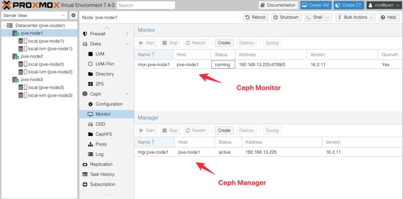Collapse the Disks submenu arrow

(x=128, y=44)
